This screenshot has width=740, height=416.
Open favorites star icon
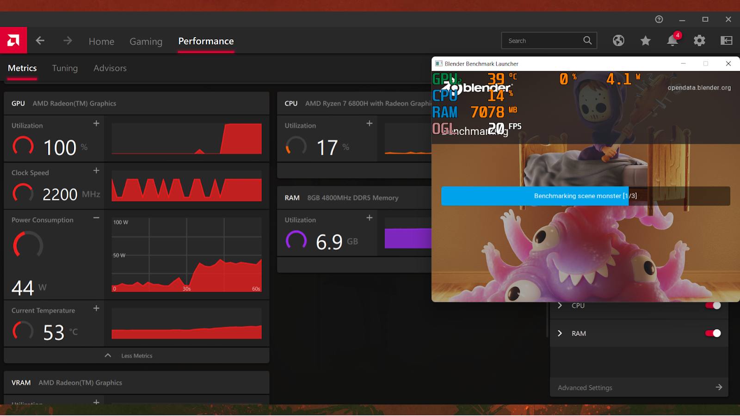646,41
